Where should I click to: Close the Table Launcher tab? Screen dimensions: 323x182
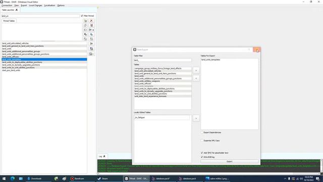[x=17, y=10]
